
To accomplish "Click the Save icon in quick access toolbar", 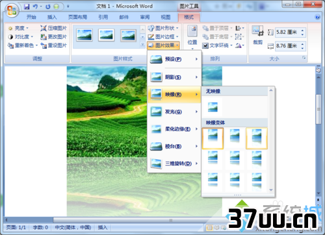I will pyautogui.click(x=27, y=6).
